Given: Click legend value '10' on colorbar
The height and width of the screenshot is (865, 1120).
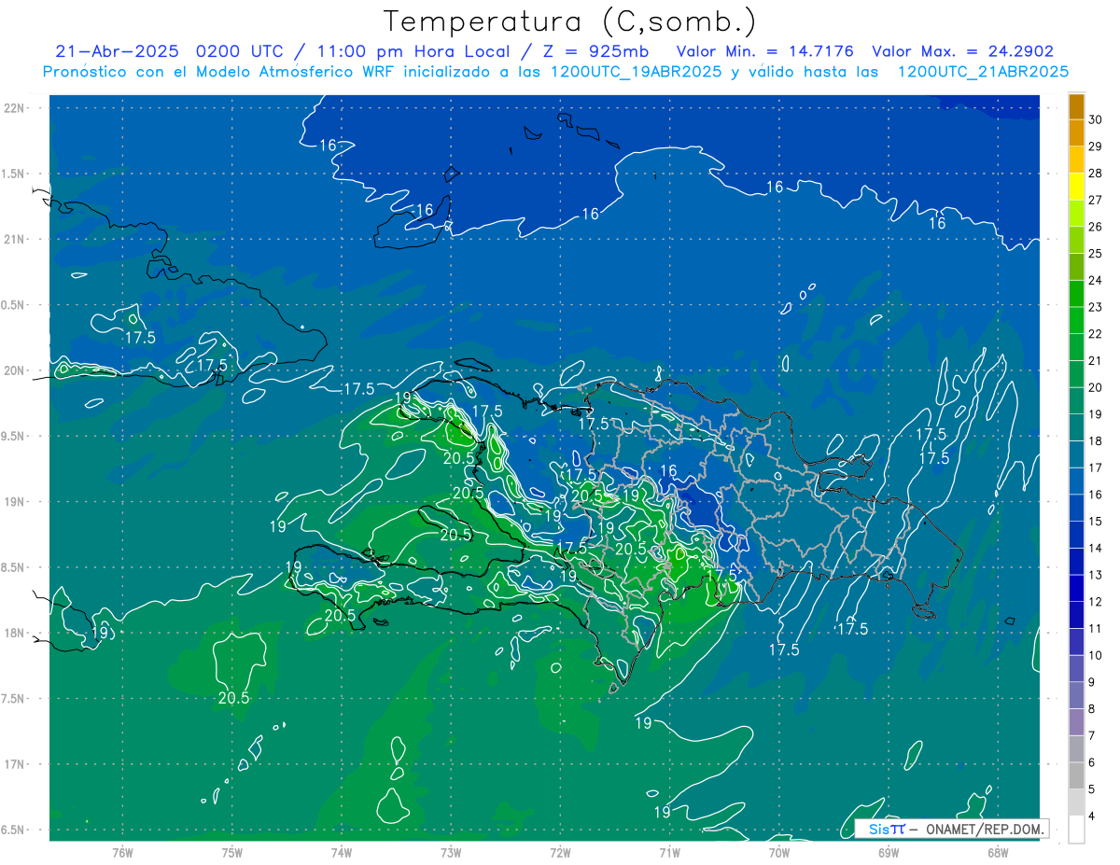Looking at the screenshot, I should (1097, 655).
